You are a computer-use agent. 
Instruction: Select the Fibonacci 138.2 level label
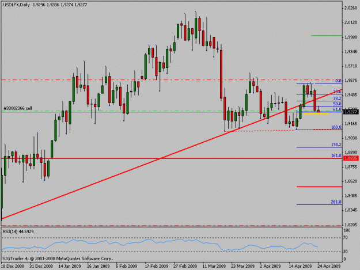point(336,144)
